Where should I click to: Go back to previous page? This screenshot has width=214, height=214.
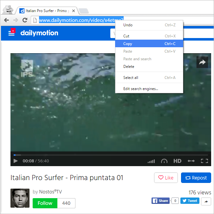(6, 20)
